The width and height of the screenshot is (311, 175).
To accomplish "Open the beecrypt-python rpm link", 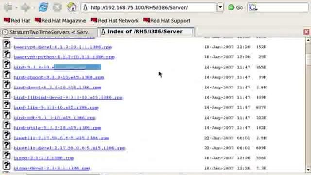I will click(64, 57).
